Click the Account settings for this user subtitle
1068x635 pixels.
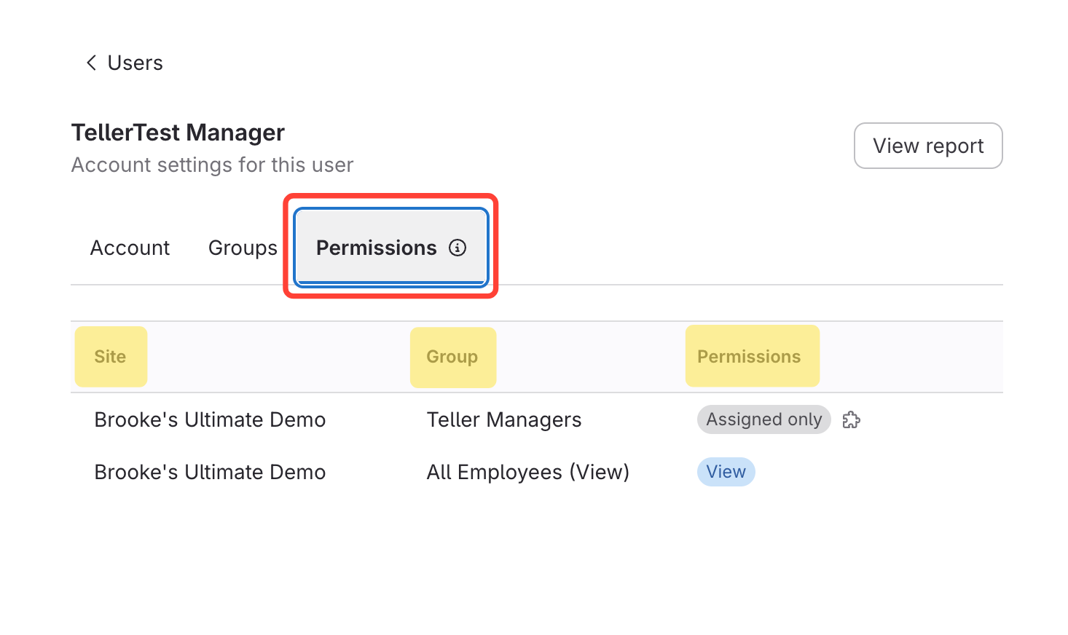click(x=212, y=165)
